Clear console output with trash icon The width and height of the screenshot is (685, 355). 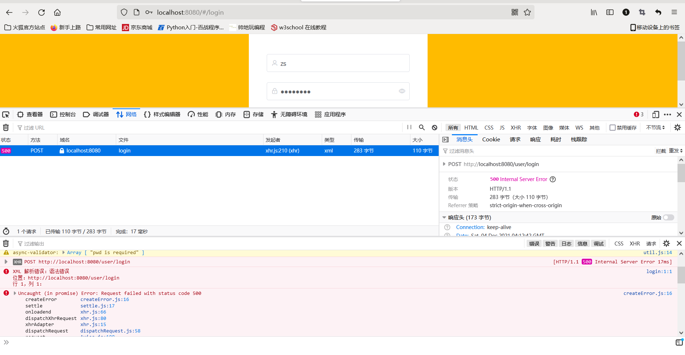[6, 243]
